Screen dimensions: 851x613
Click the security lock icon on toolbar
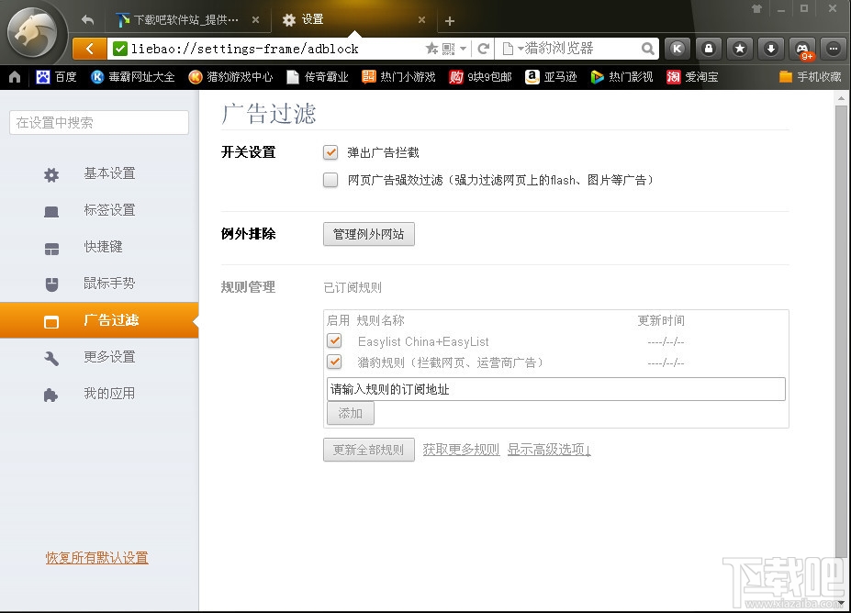(710, 48)
